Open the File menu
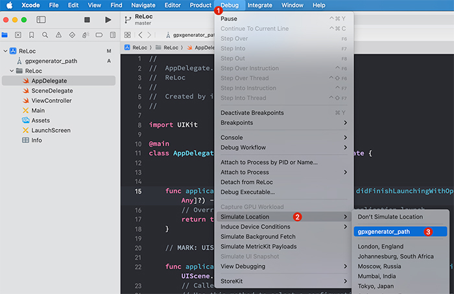454x294 pixels. pyautogui.click(x=54, y=5)
